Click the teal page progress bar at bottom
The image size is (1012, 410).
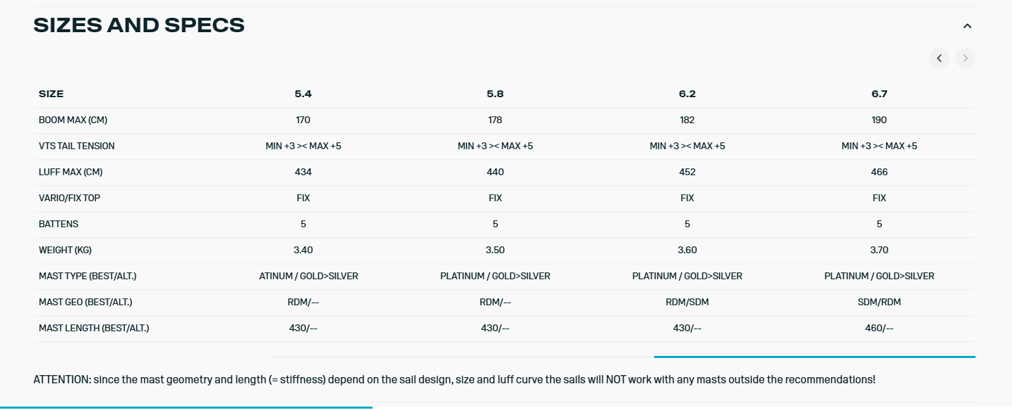[186, 407]
